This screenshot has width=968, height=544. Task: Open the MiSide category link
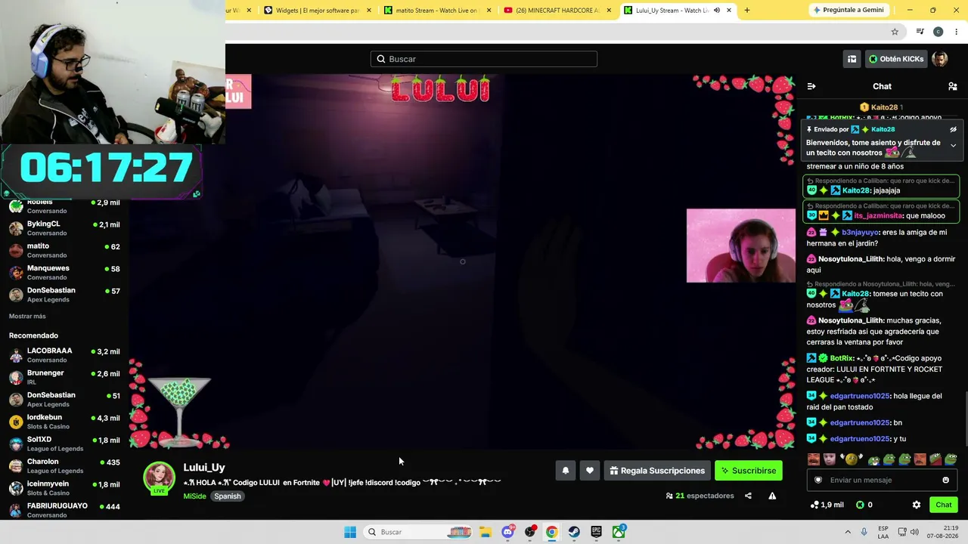tap(194, 496)
